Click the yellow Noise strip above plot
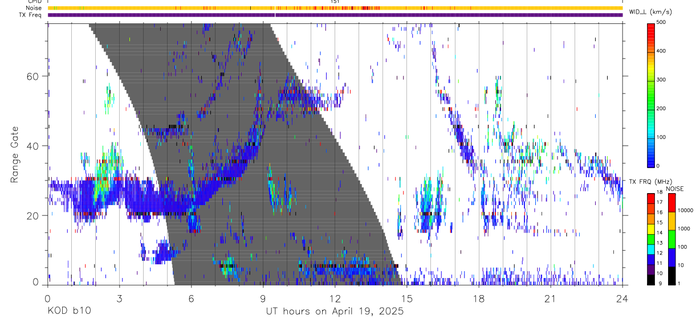Viewport: 700px width, 323px height. point(335,8)
